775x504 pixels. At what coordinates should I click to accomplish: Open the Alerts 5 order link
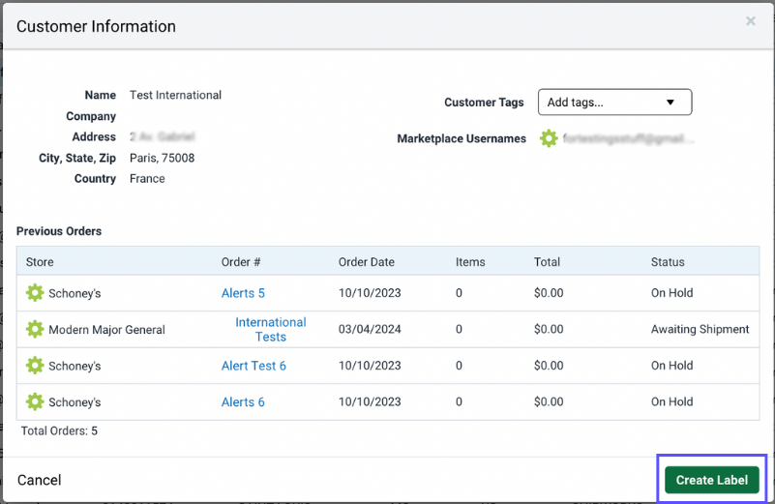[x=243, y=293]
